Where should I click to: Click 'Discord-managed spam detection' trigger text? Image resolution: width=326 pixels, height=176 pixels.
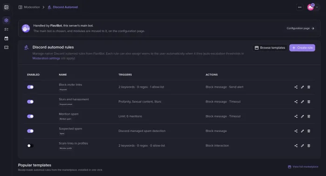(142, 131)
